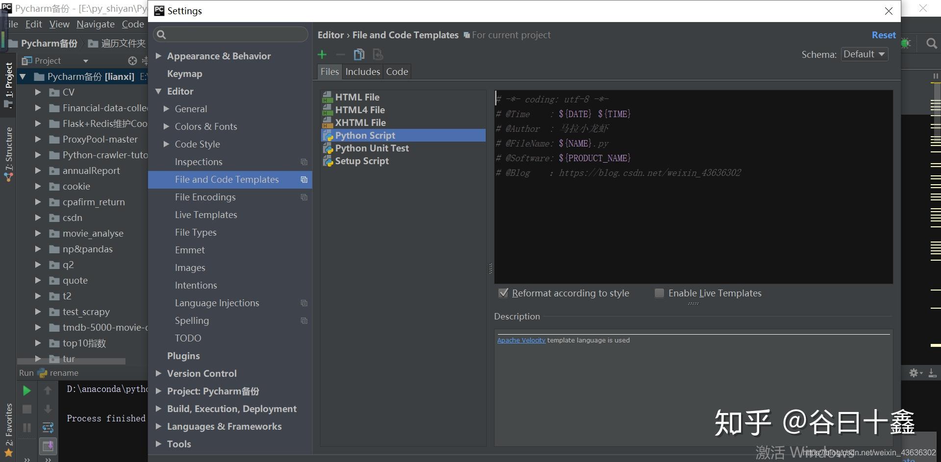Open the Apache Velocity link
The image size is (941, 462).
(521, 340)
